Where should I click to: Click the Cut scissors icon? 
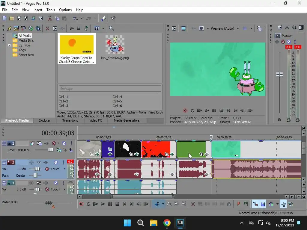click(50, 18)
